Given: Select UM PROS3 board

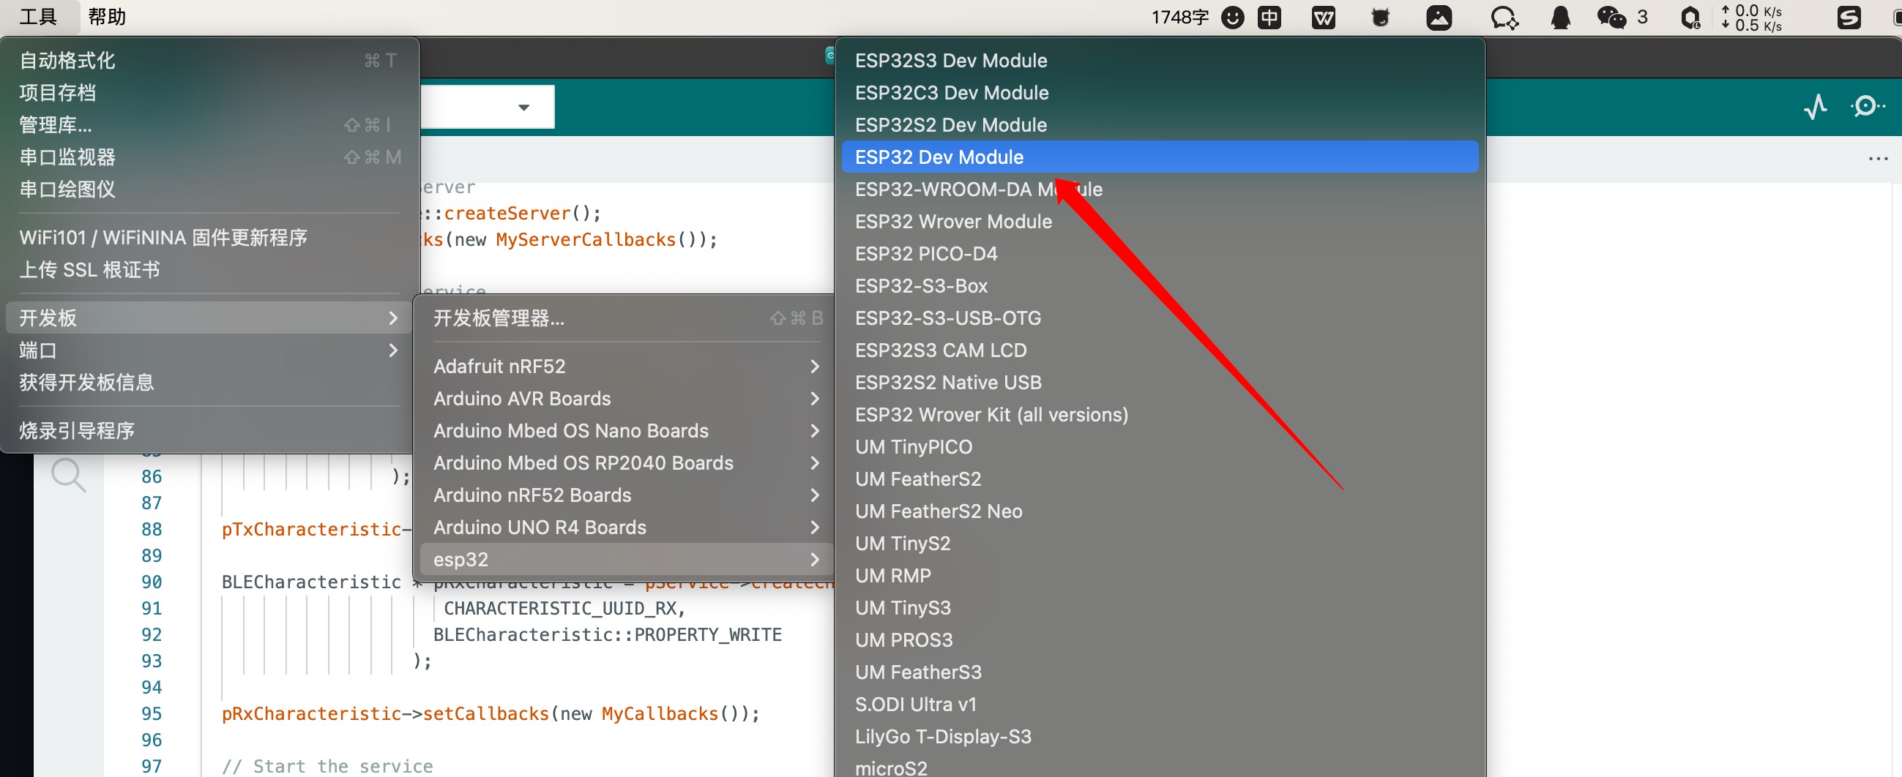Looking at the screenshot, I should (x=1160, y=639).
